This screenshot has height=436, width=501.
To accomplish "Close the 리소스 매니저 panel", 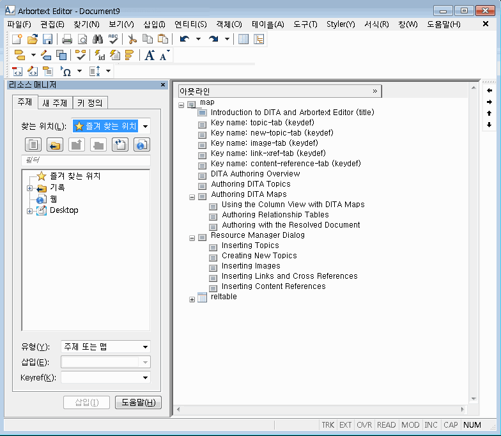I will (x=163, y=84).
